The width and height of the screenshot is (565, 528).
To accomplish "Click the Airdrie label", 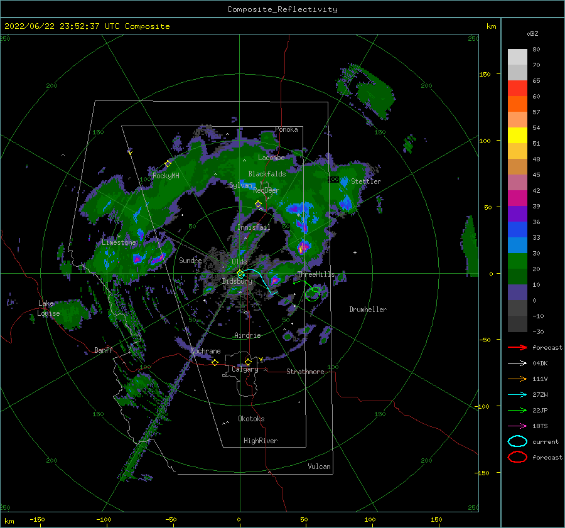I will (x=247, y=335).
